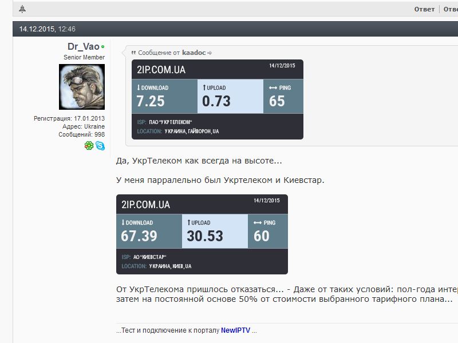
Task: Open Ukrtelecom speed test image in quote
Action: (218, 99)
